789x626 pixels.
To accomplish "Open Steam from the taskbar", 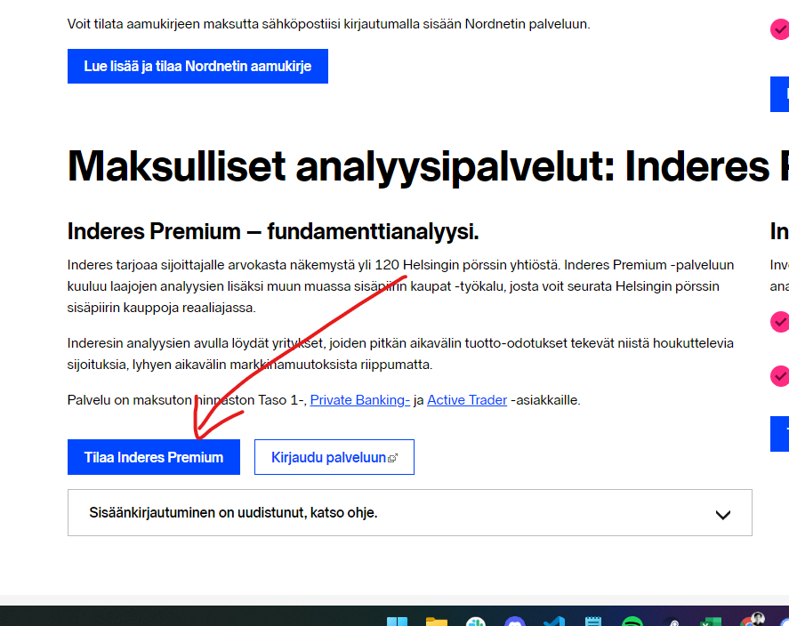I will [672, 622].
